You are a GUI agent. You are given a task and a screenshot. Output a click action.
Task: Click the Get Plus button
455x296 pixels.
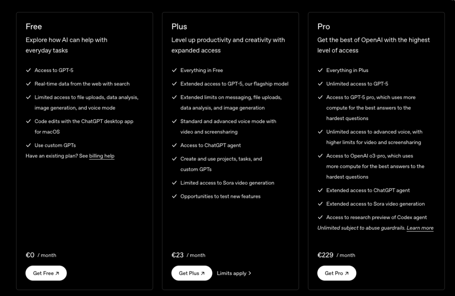click(192, 273)
